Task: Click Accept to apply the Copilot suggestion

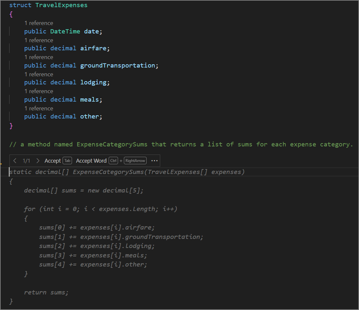Action: pos(53,160)
